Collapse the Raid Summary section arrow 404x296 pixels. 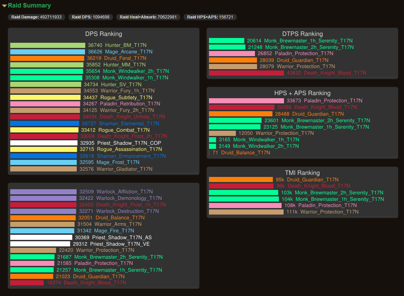coord(4,5)
